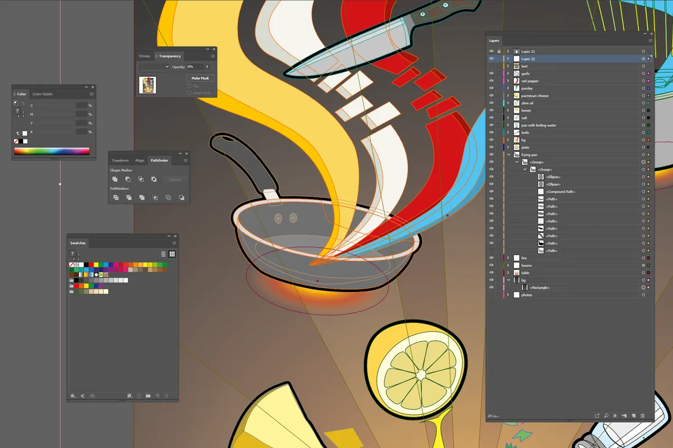Unlock Layer 21 via its lock icon

(499, 51)
